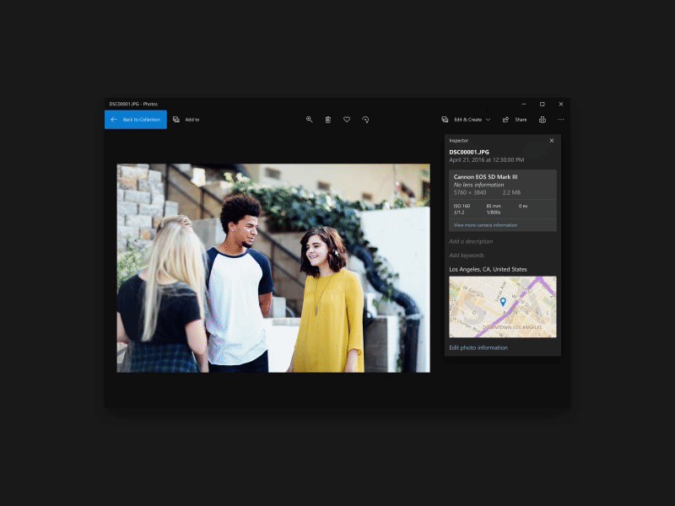Click the ISO 160 value
Screen dimensions: 675x506
pyautogui.click(x=462, y=206)
